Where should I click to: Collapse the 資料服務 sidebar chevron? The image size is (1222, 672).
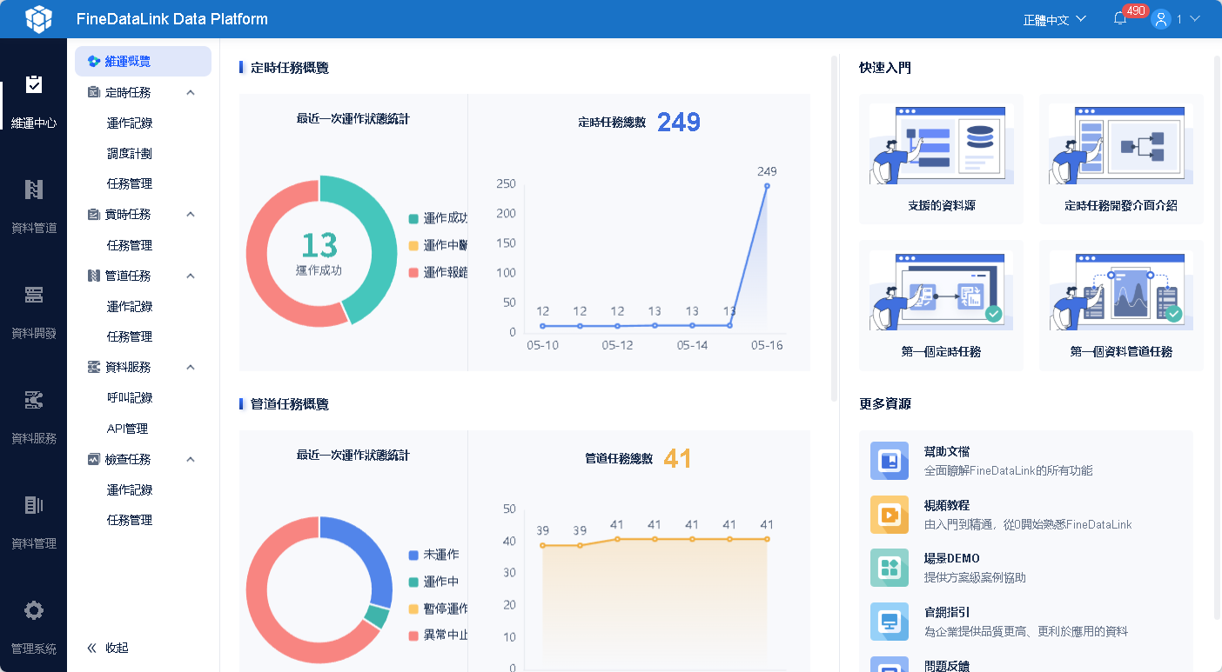tap(191, 367)
